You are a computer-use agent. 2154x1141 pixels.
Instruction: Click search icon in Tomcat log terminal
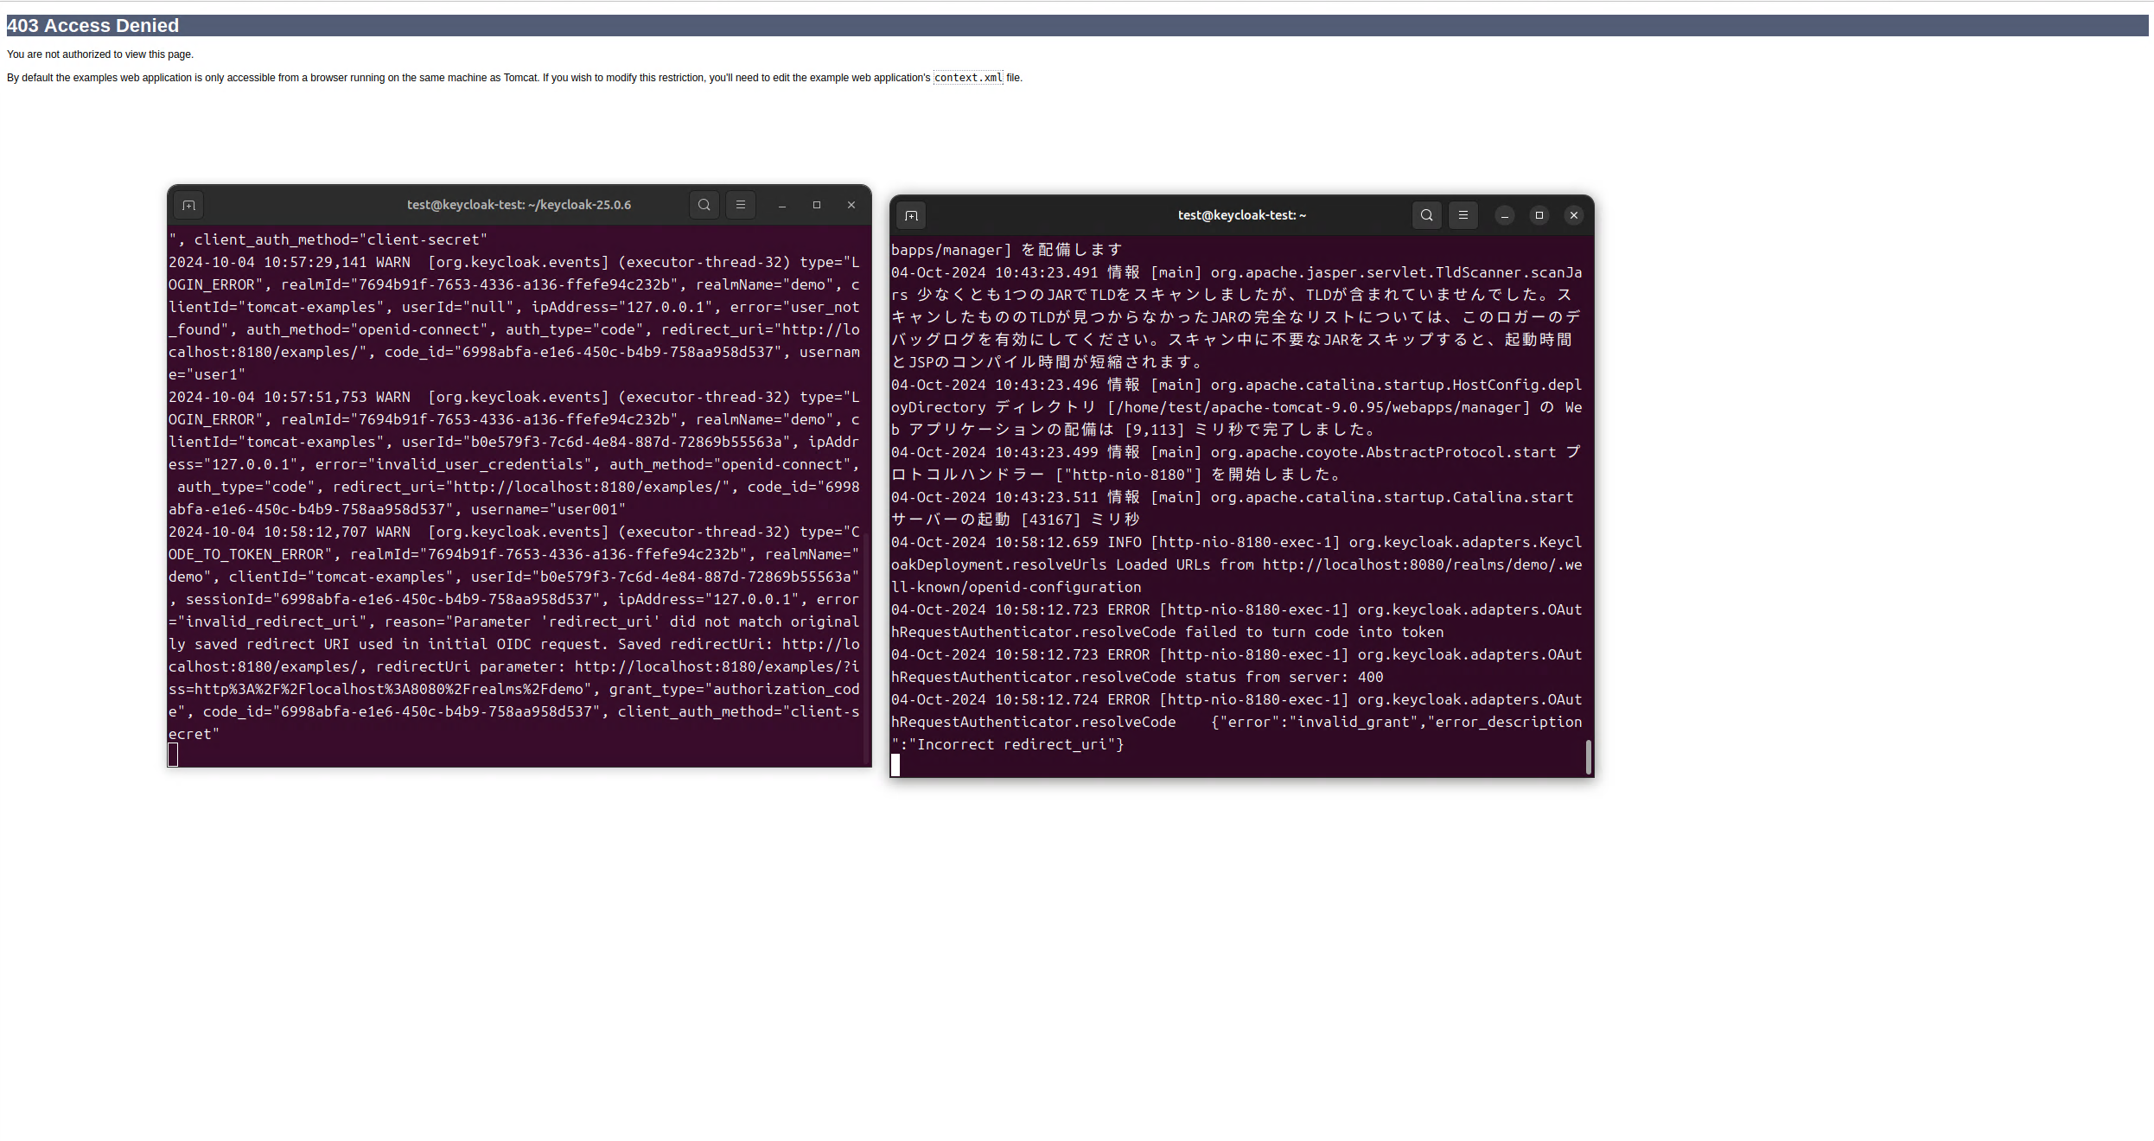(x=1427, y=215)
